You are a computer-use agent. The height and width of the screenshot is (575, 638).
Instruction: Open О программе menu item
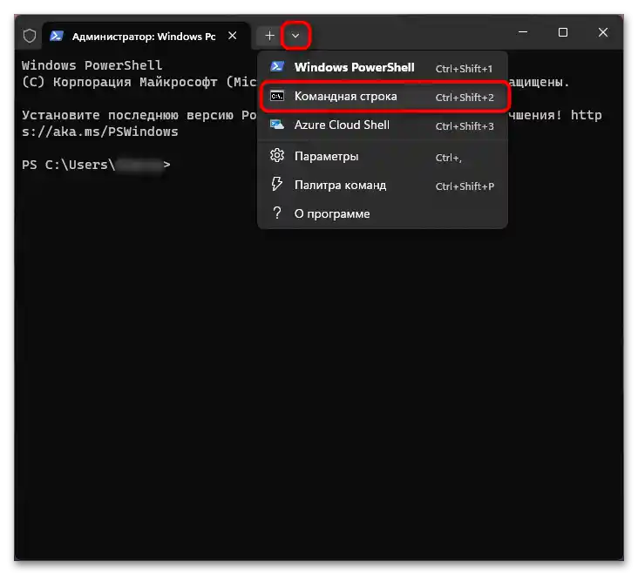coord(383,214)
